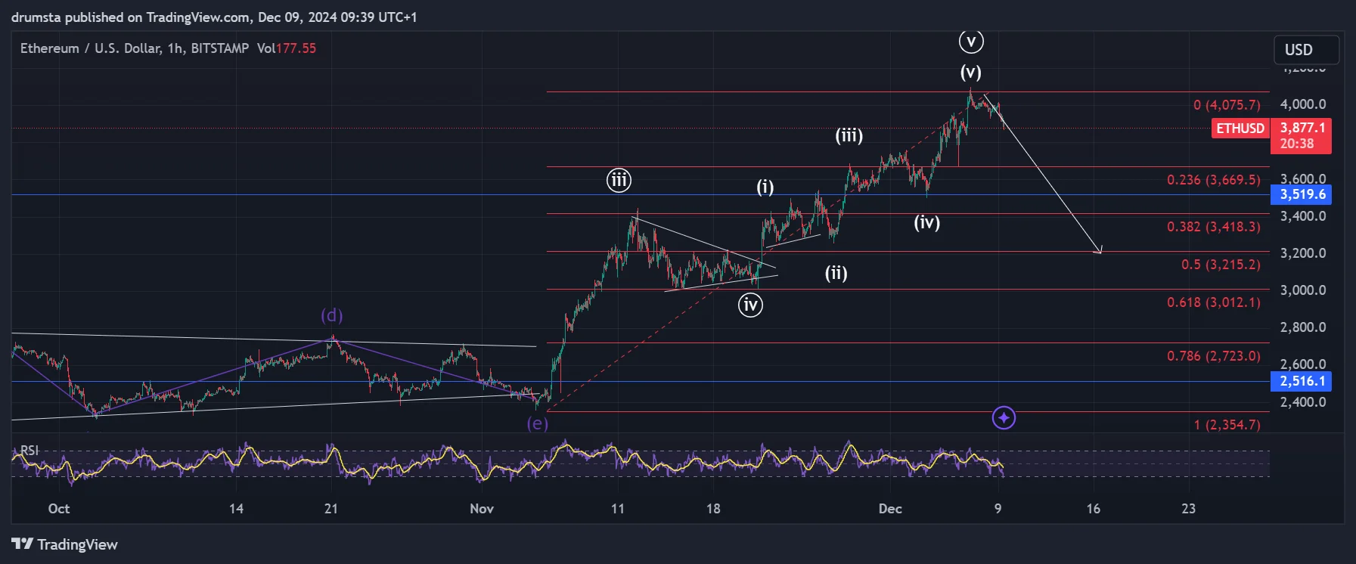The height and width of the screenshot is (564, 1356).
Task: Click the USD currency button
Action: (1306, 50)
